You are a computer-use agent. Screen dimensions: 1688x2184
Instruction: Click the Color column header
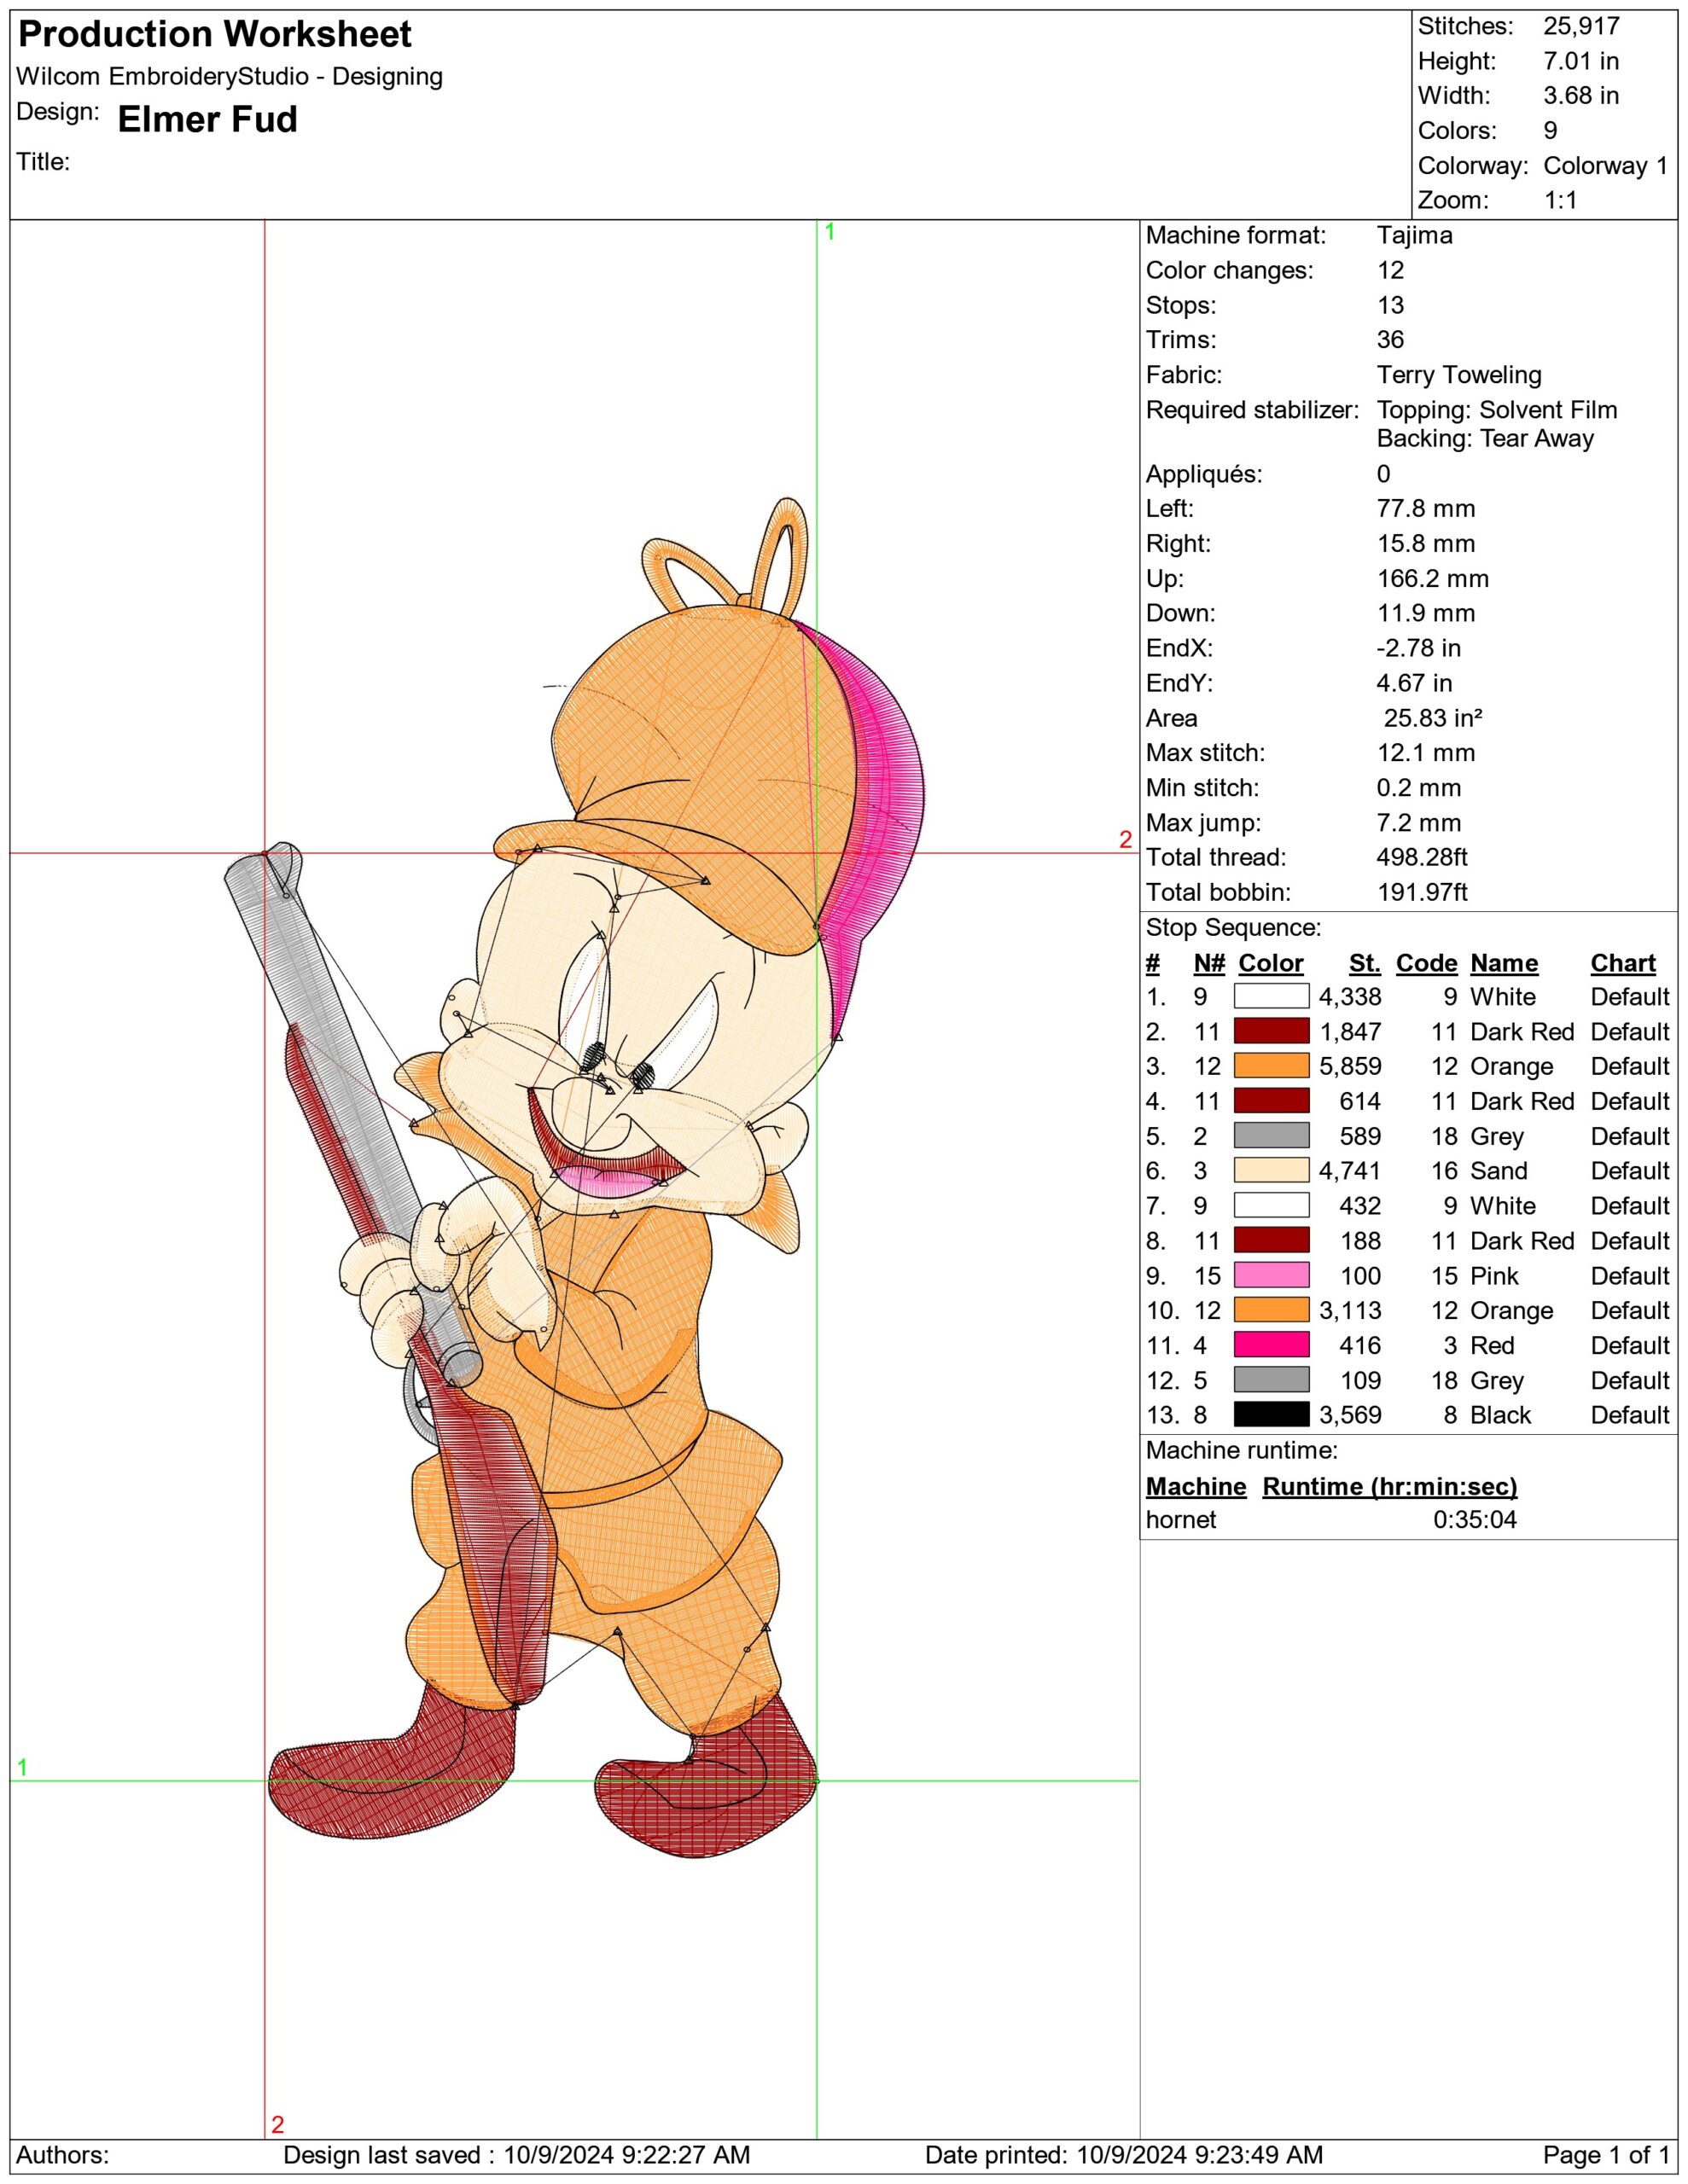click(x=1271, y=963)
